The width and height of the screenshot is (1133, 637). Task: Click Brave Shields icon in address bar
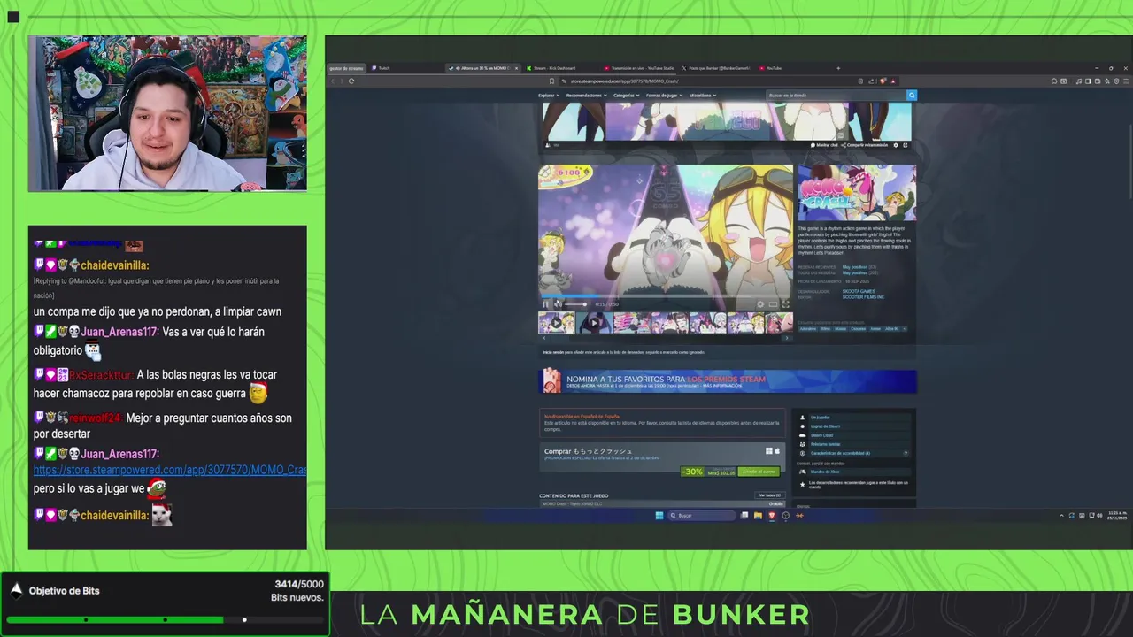pos(883,81)
